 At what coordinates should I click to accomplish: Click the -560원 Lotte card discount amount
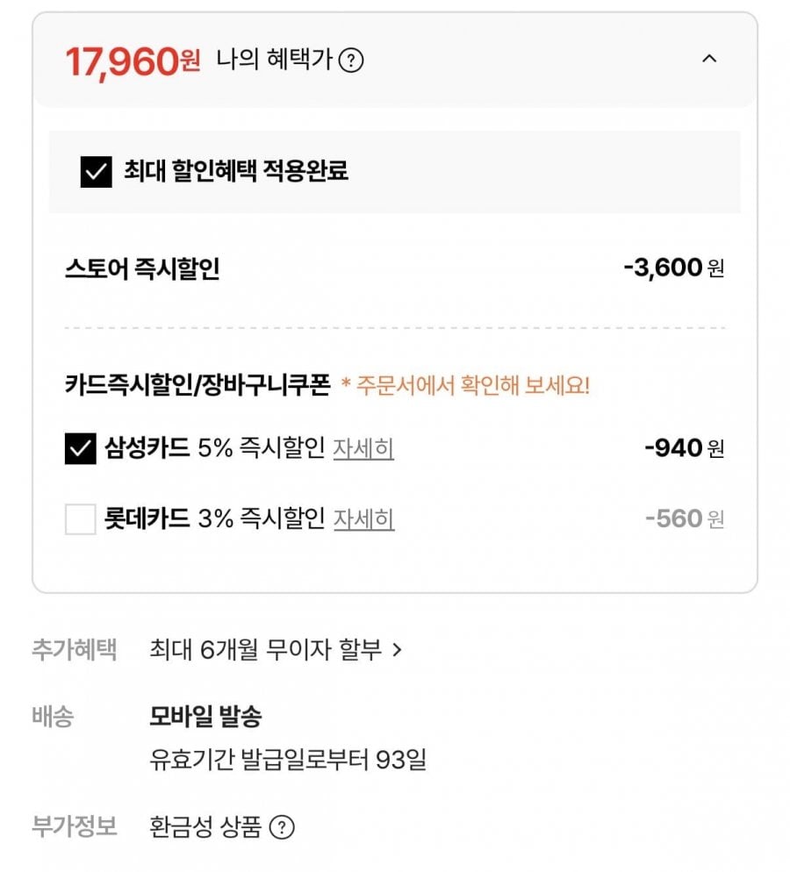point(684,519)
